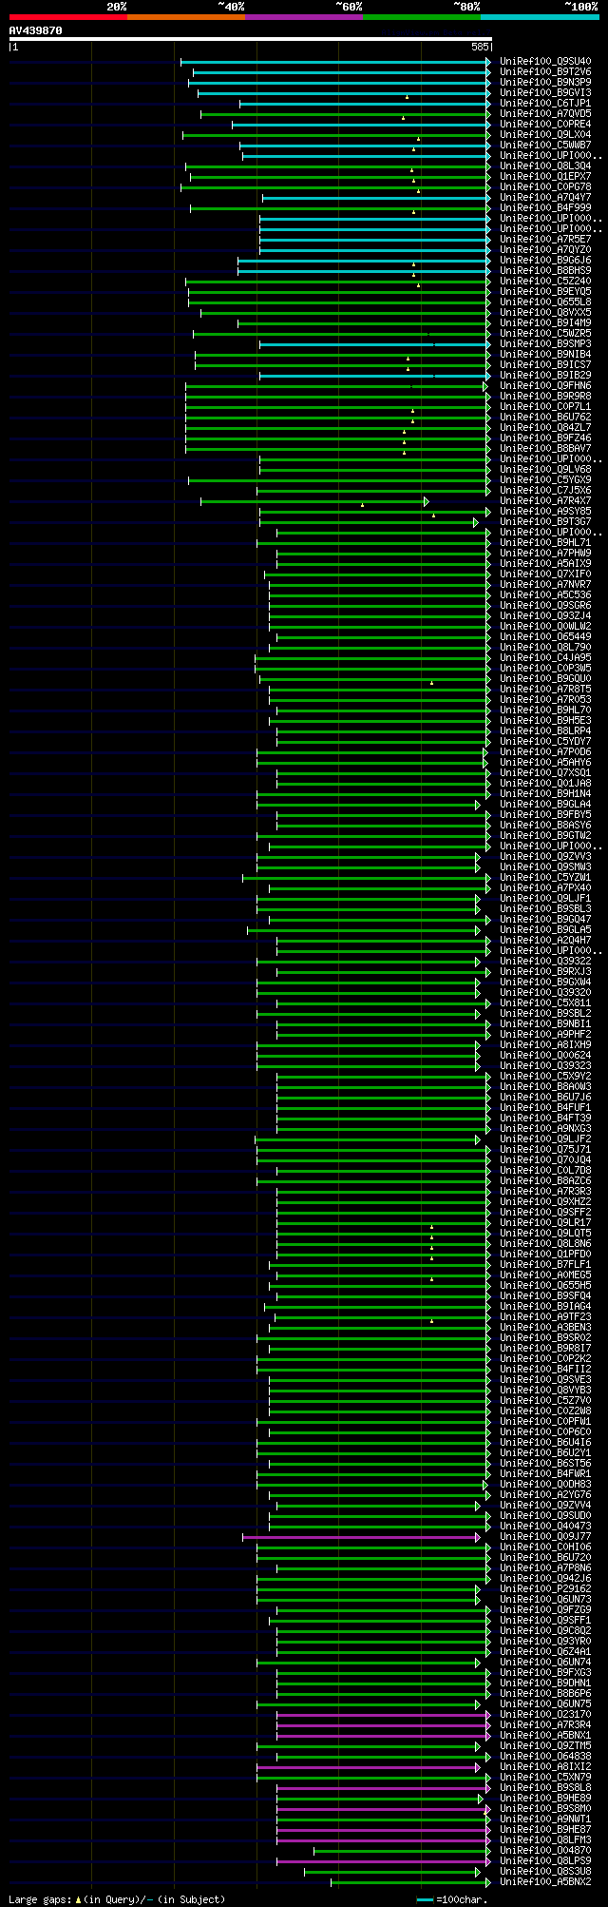Open hit UniRef100_A7QVD5

tap(545, 113)
